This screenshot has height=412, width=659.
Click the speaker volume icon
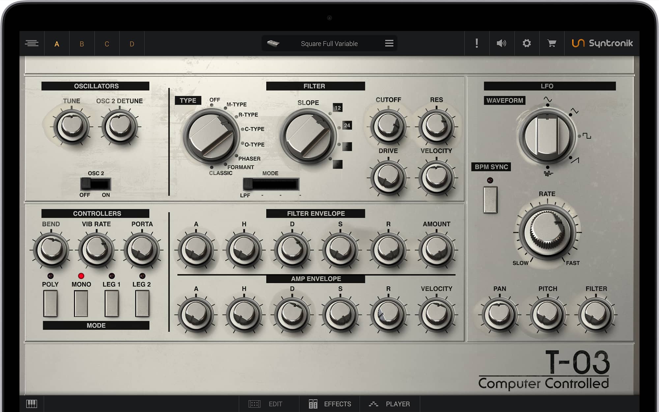501,43
